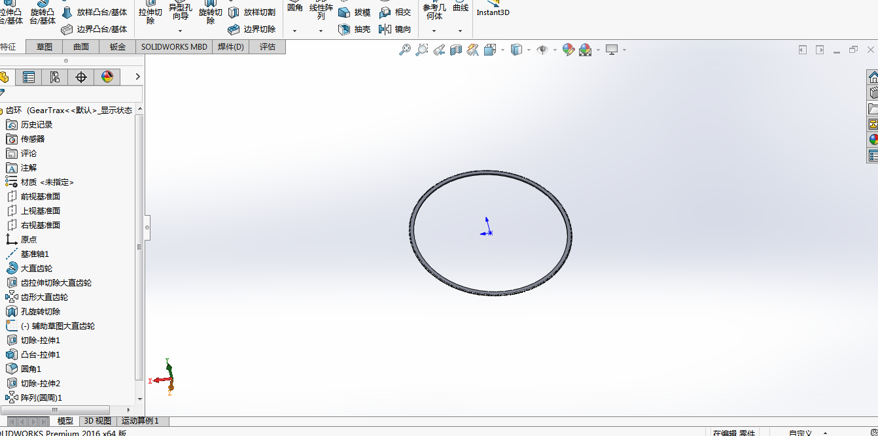Select 基准轴1 in feature tree
Image resolution: width=878 pixels, height=436 pixels.
tap(27, 254)
